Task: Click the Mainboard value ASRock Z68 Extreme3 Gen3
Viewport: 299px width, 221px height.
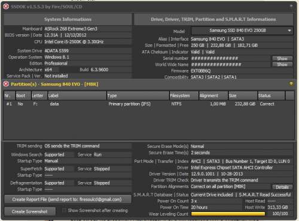Action: (71, 29)
